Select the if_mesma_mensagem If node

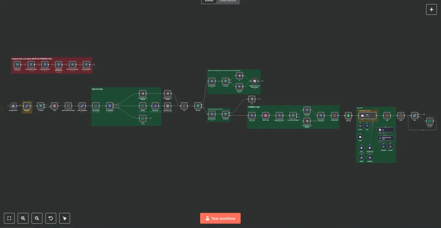(x=293, y=116)
